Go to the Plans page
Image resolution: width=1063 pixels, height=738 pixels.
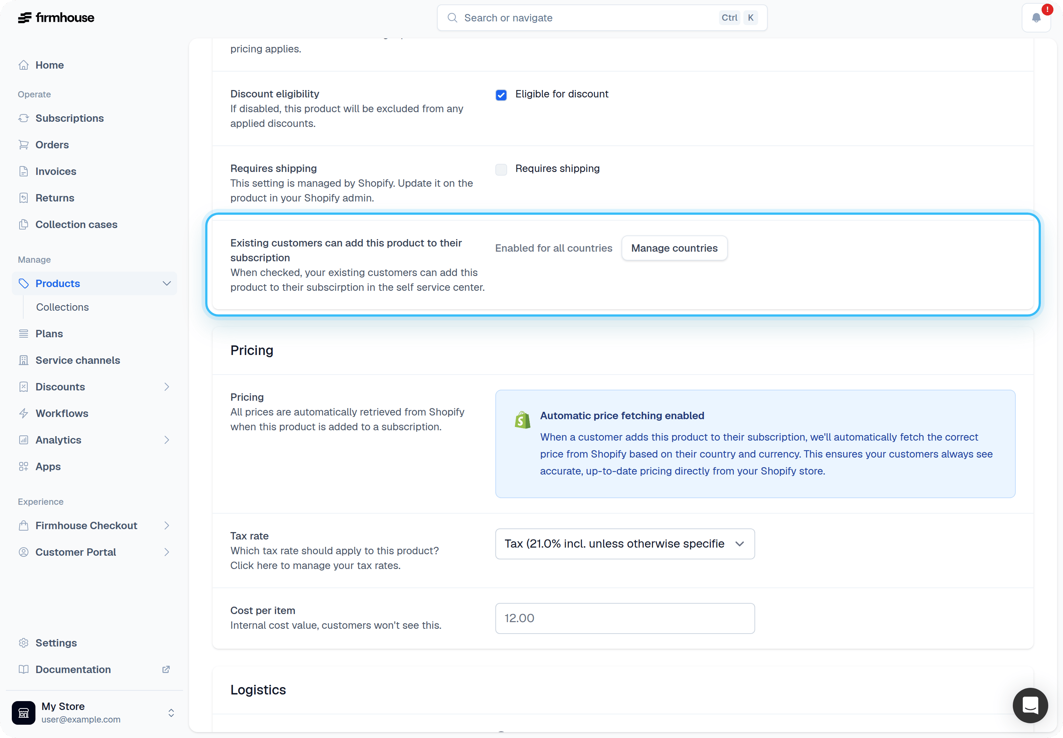tap(94, 334)
